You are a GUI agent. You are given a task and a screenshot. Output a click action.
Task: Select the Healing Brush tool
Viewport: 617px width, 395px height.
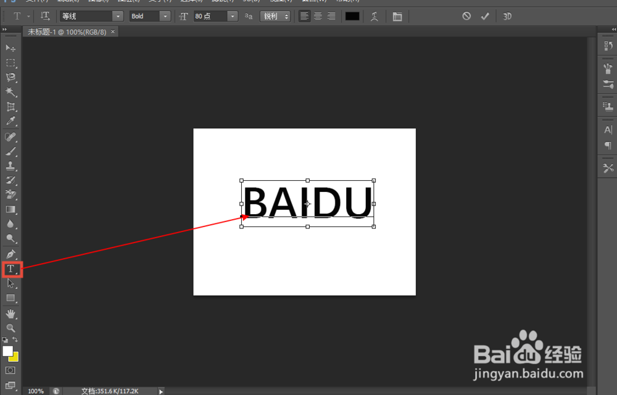tap(10, 137)
